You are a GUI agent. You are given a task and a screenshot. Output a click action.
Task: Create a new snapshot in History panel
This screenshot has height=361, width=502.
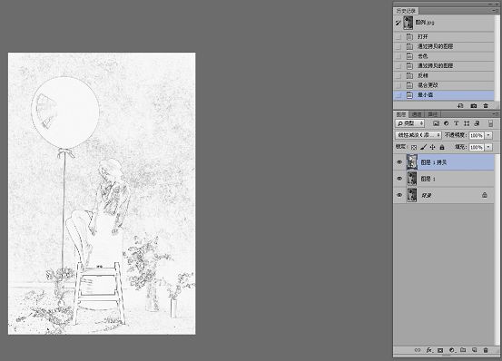click(474, 105)
